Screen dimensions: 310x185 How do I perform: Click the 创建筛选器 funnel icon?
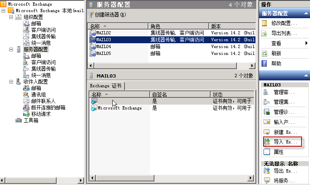(91, 15)
